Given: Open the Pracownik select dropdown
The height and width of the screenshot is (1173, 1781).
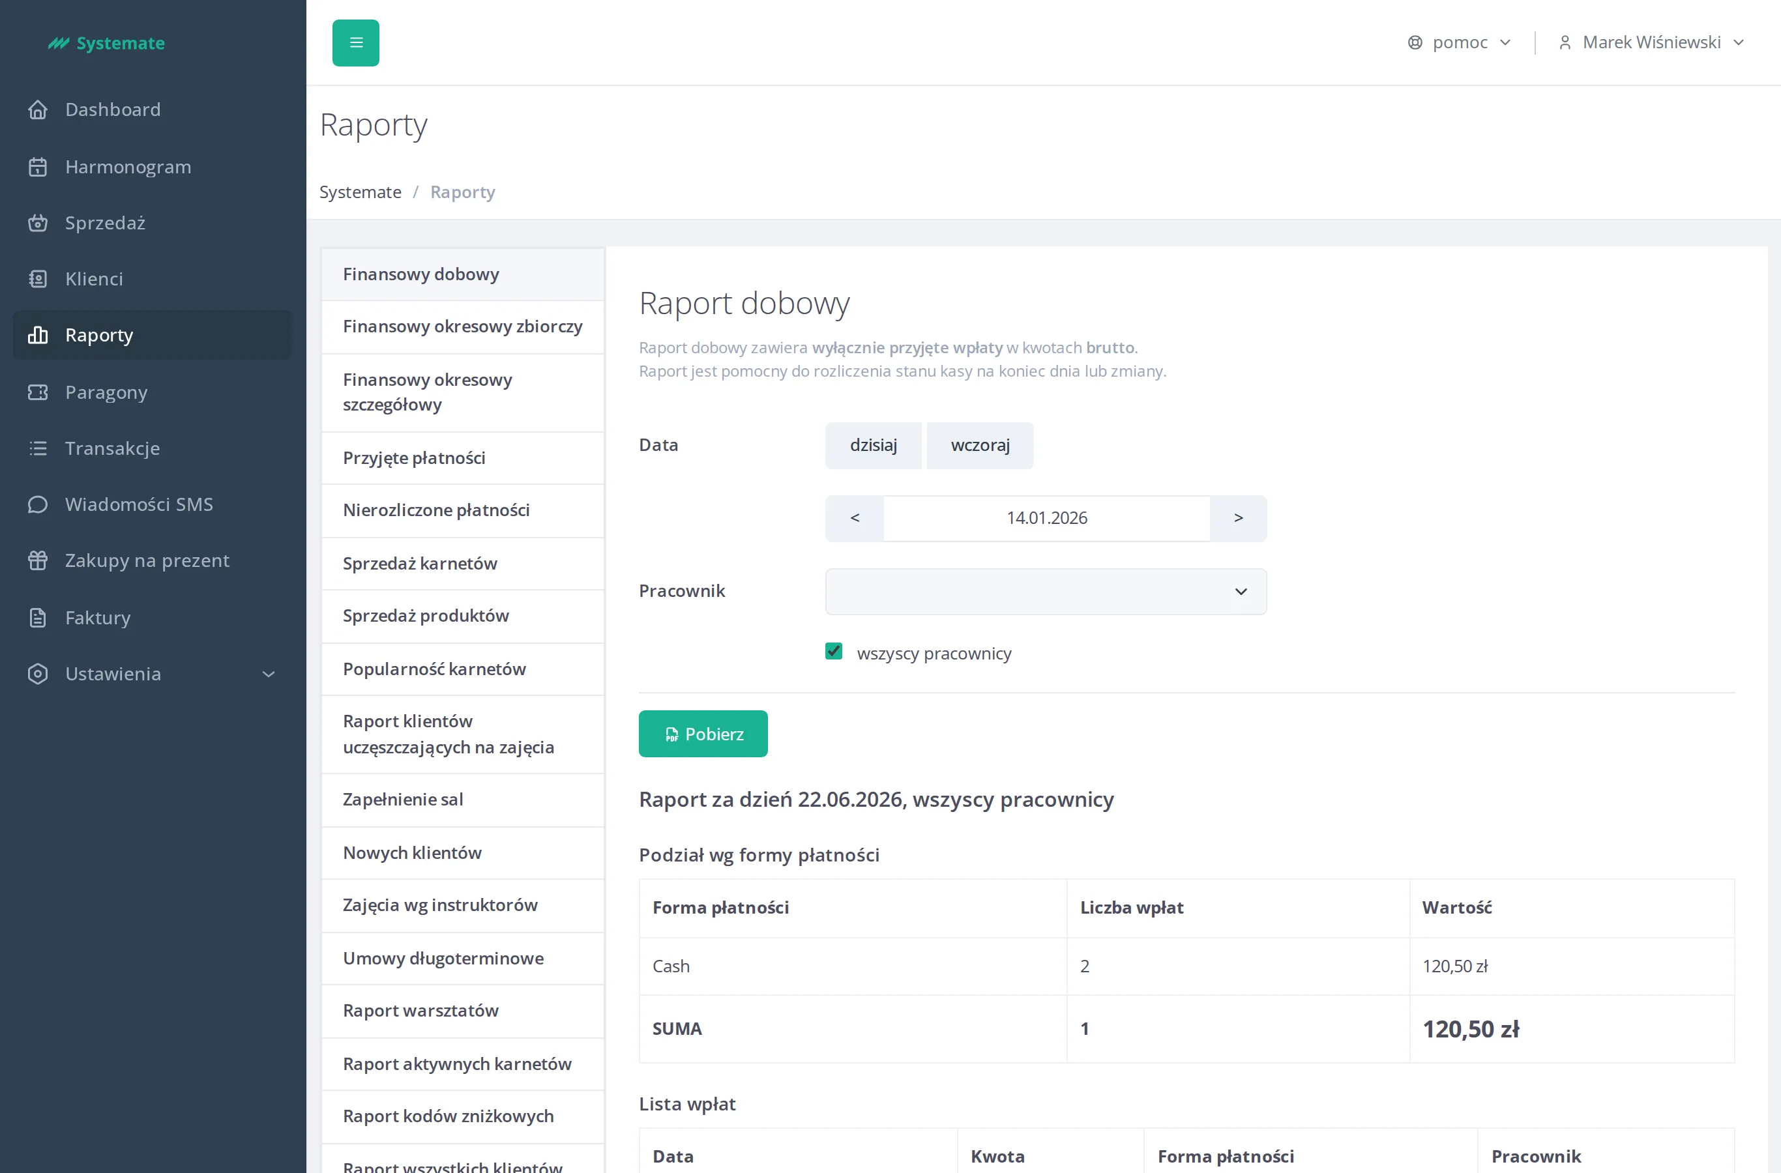Looking at the screenshot, I should point(1046,592).
